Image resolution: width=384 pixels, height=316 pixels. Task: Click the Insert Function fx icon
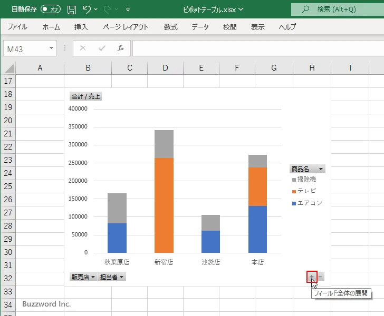[121, 48]
